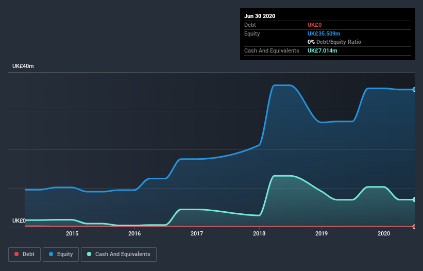Click the 2015 axis label
This screenshot has height=271, width=423.
[72, 233]
